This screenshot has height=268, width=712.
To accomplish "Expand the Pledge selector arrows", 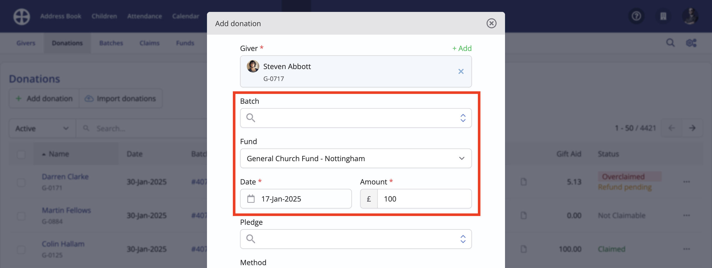I will tap(463, 239).
